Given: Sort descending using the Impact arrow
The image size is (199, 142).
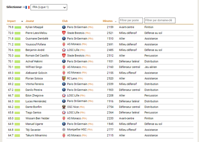Looking at the screenshot, I should [x=22, y=21].
